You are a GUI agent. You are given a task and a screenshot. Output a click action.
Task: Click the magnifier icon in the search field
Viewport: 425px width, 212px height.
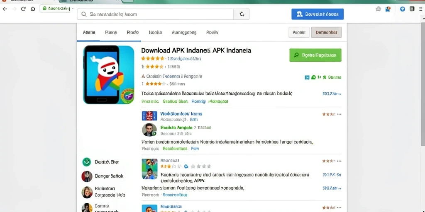point(84,14)
